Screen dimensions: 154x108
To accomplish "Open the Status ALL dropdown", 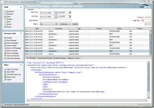I will [x=49, y=24].
